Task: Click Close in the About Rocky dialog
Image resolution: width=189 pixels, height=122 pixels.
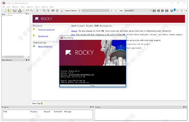Action: click(x=93, y=85)
